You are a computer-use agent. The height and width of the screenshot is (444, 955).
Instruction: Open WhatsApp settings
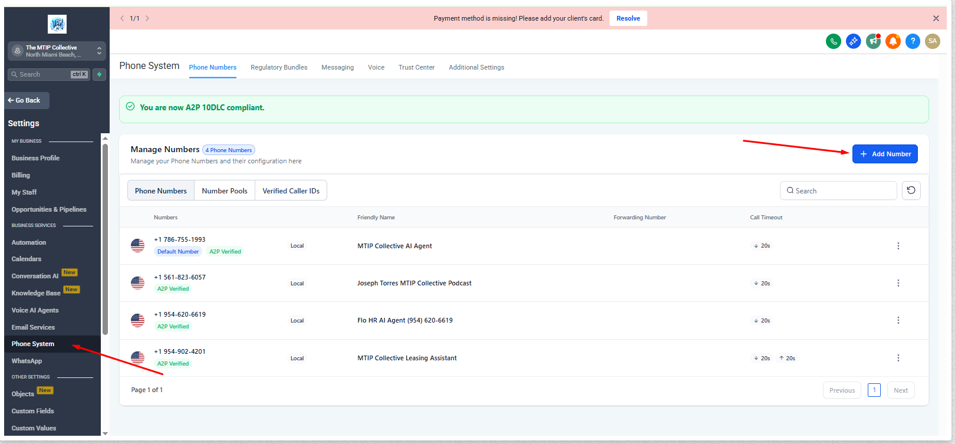(27, 361)
